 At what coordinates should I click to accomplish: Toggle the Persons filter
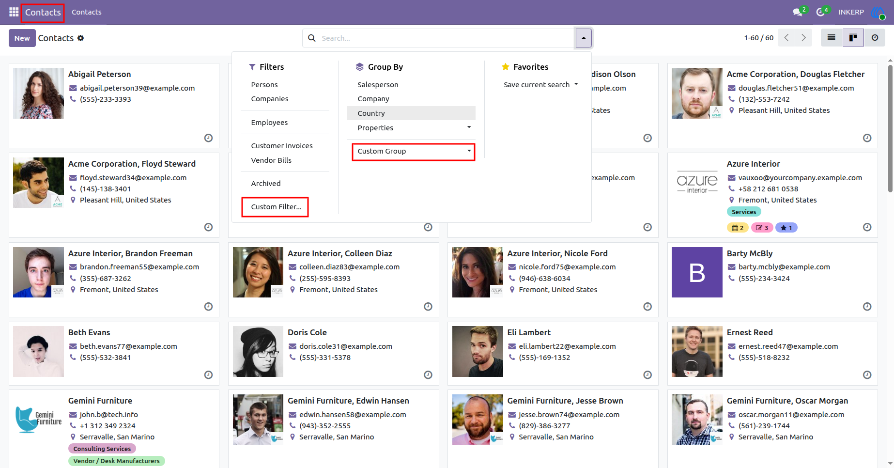point(264,85)
